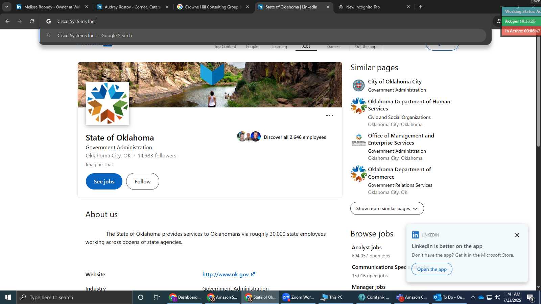Open Top Content in LinkedIn nav
This screenshot has height=304, width=541.
225,47
